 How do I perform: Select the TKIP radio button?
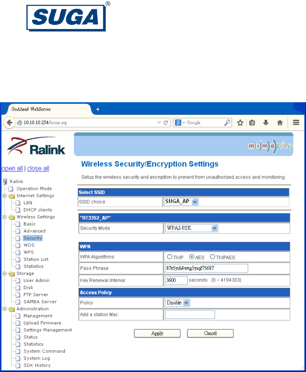170,257
